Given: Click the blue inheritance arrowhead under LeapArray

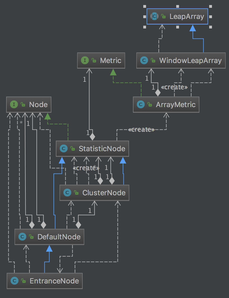Looking at the screenshot, I should [x=193, y=28].
